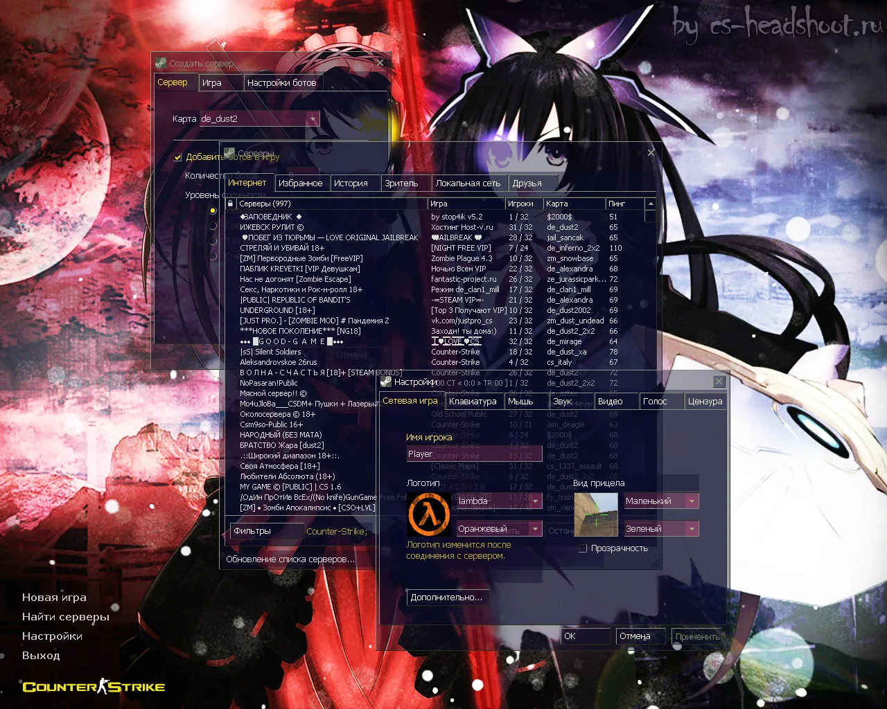Click the Steam icon beside Создать сервер

click(x=161, y=63)
